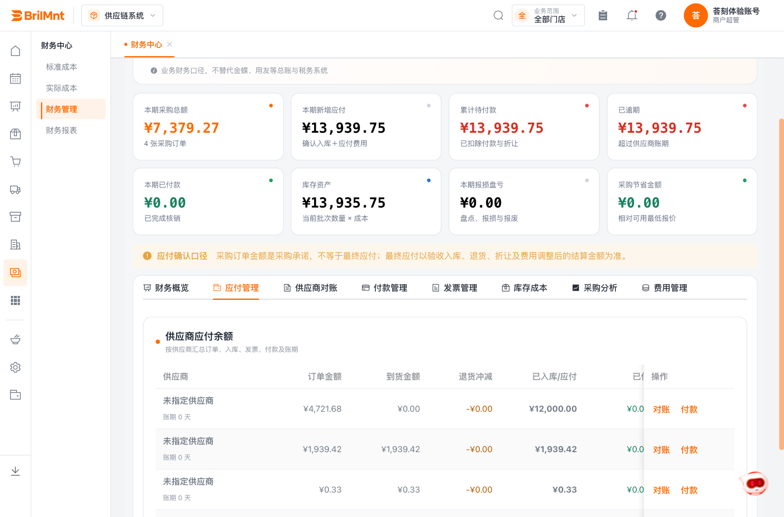Click the search magnifier icon

point(498,16)
